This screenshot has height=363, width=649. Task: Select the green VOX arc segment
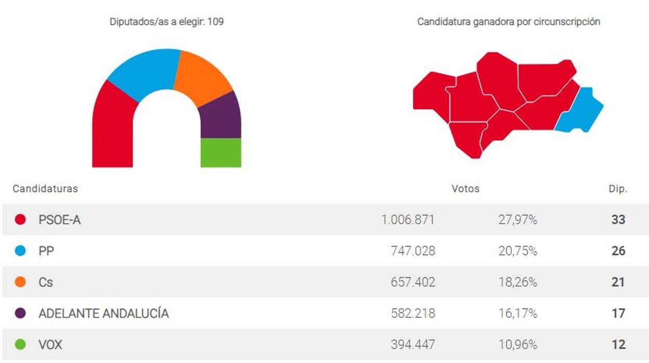click(221, 152)
